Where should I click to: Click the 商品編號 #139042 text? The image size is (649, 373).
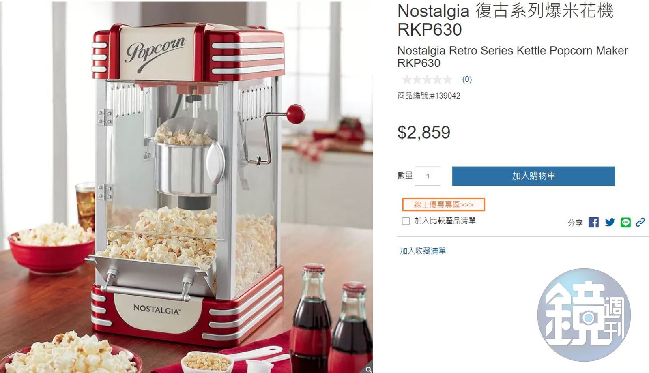tap(429, 96)
